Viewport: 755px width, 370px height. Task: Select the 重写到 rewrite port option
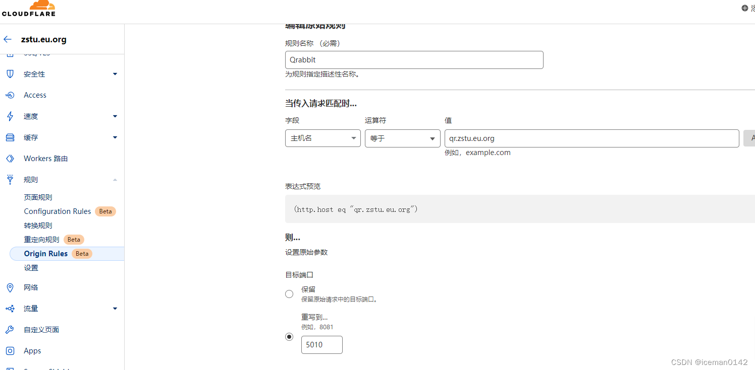click(289, 336)
